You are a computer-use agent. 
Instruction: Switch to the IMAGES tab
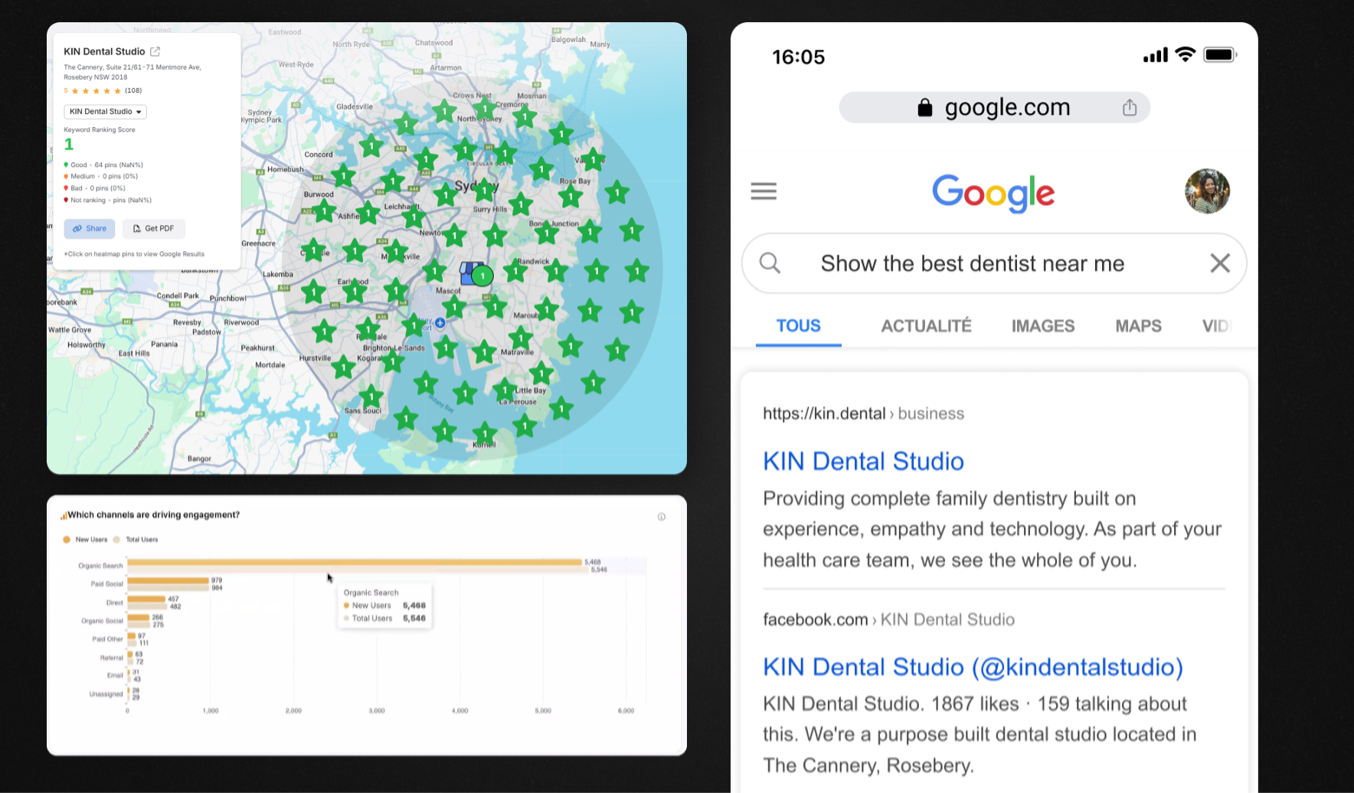pyautogui.click(x=1043, y=325)
